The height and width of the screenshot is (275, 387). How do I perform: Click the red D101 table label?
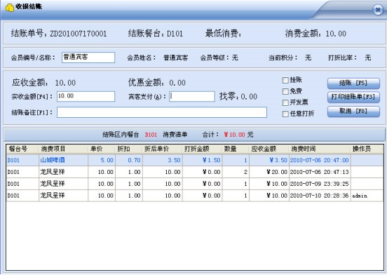coord(151,135)
